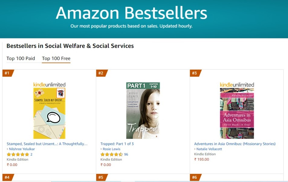Image resolution: width=288 pixels, height=182 pixels.
Task: Open 'Adventures in Asia Omnibus' title link
Action: point(235,144)
